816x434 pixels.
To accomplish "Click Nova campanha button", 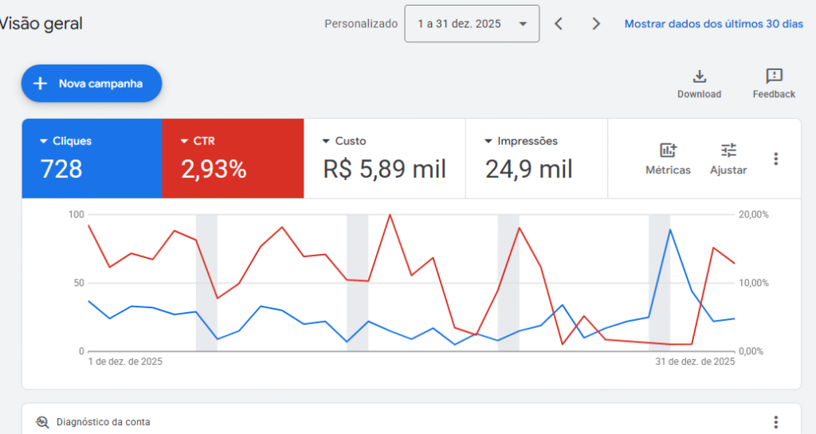I will point(92,84).
